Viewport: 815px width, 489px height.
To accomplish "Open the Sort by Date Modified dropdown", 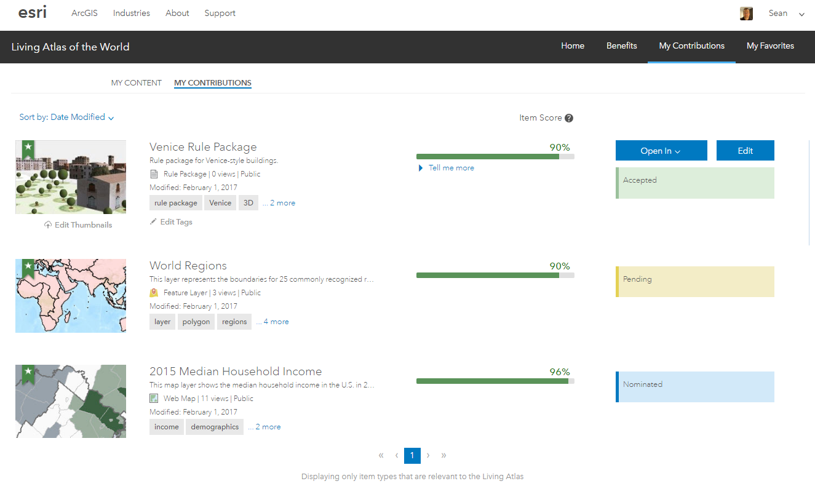I will (x=66, y=117).
